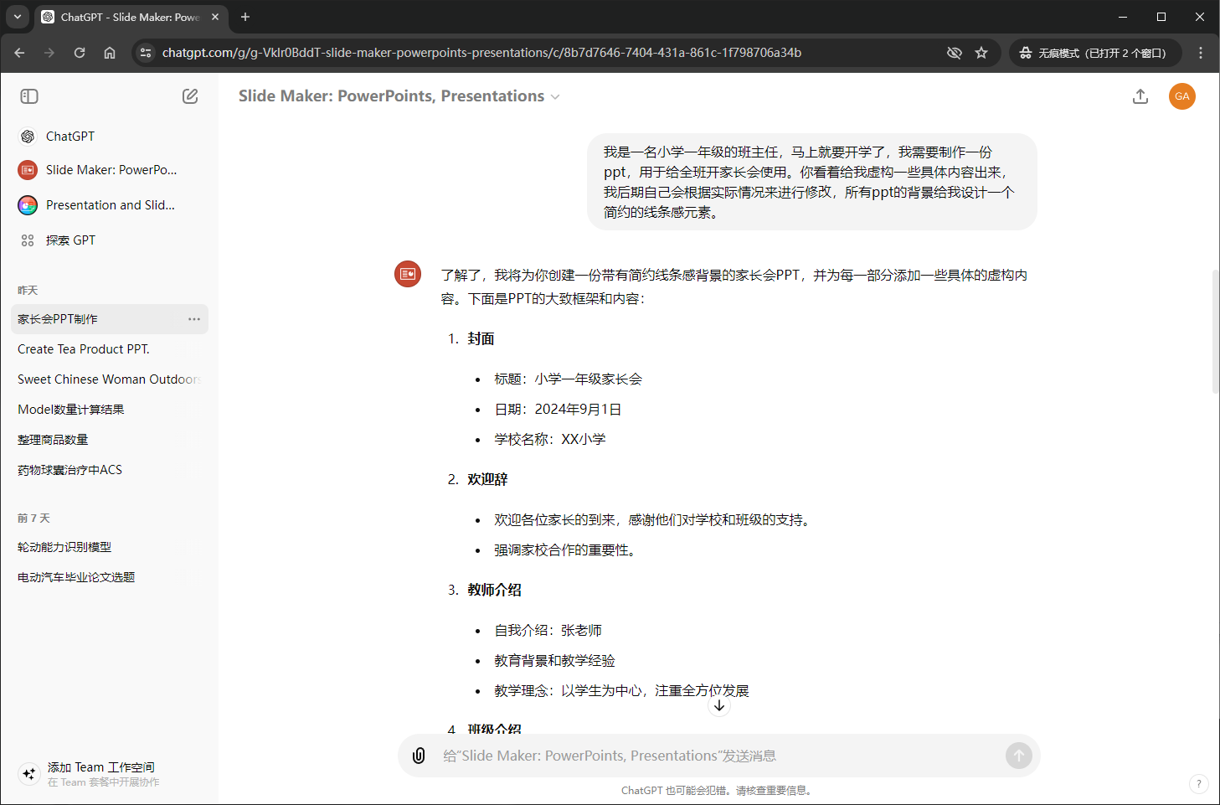Screen dimensions: 1220x805
Task: Click the share conversation upload icon
Action: click(x=1140, y=96)
